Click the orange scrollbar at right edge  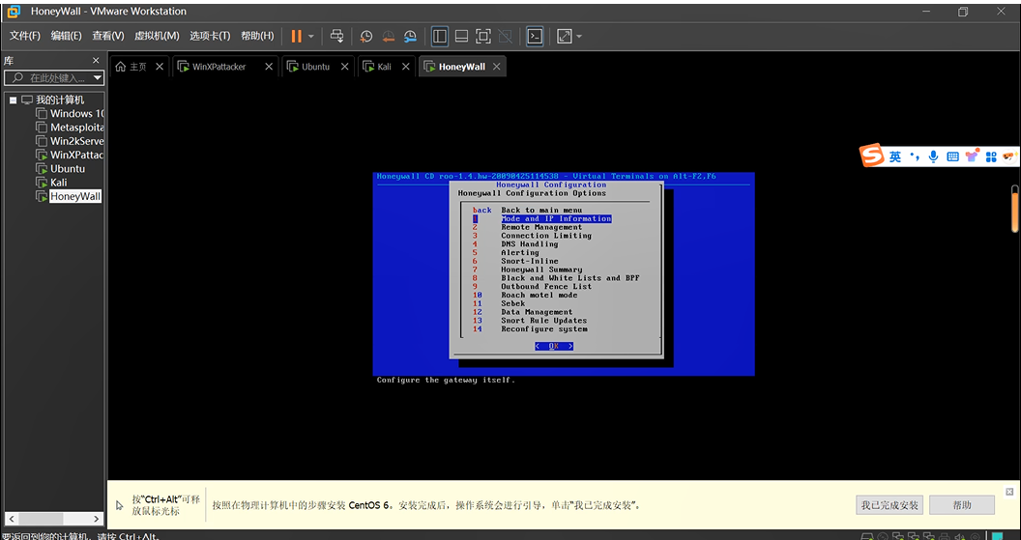[1014, 209]
